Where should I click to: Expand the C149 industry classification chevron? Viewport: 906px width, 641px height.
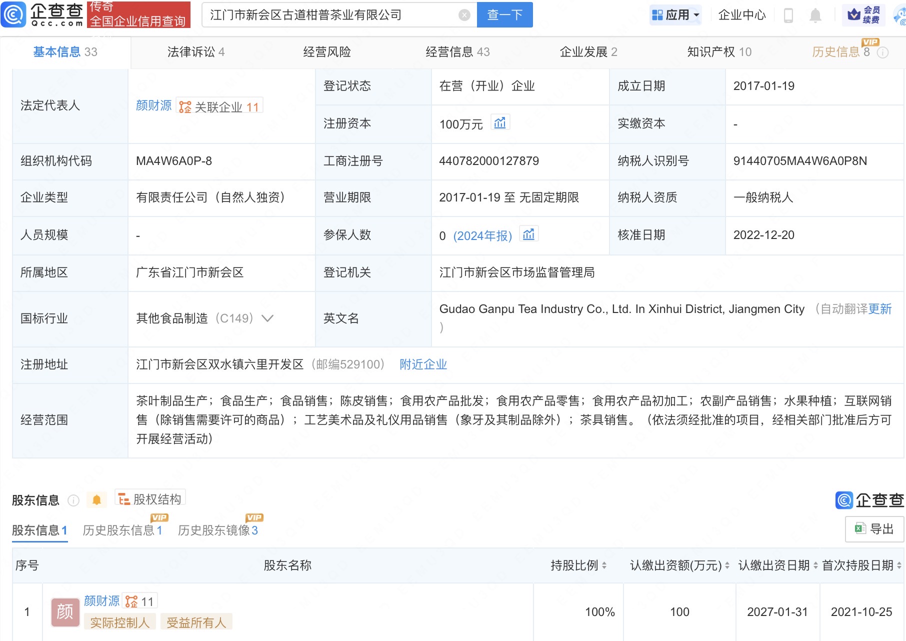pos(268,318)
